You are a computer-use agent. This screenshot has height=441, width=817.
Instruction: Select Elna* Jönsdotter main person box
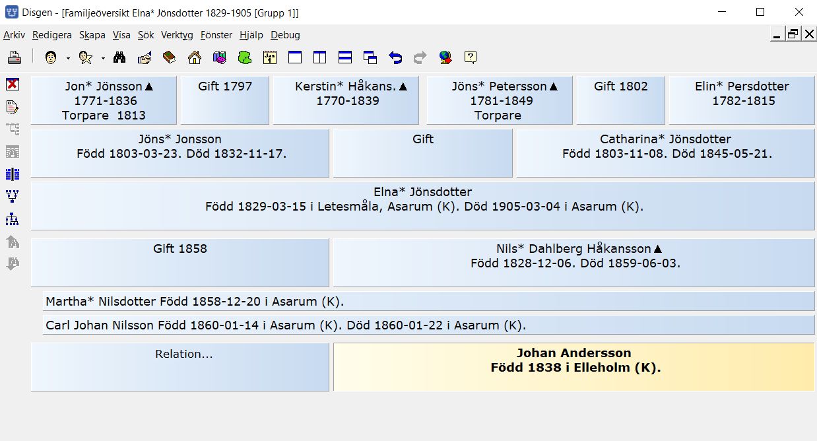click(423, 206)
